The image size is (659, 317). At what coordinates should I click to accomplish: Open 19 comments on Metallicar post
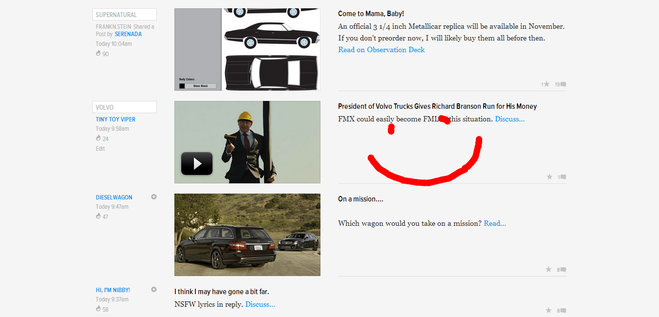point(560,84)
